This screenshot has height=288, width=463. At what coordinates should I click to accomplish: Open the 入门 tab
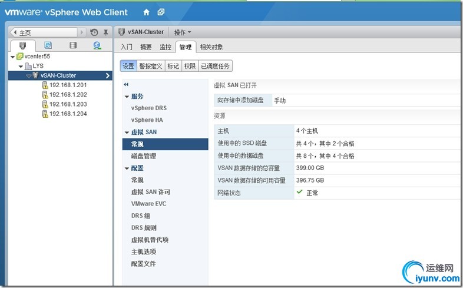tap(127, 47)
